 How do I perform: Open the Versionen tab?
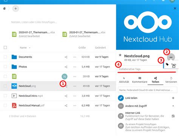coord(171,80)
